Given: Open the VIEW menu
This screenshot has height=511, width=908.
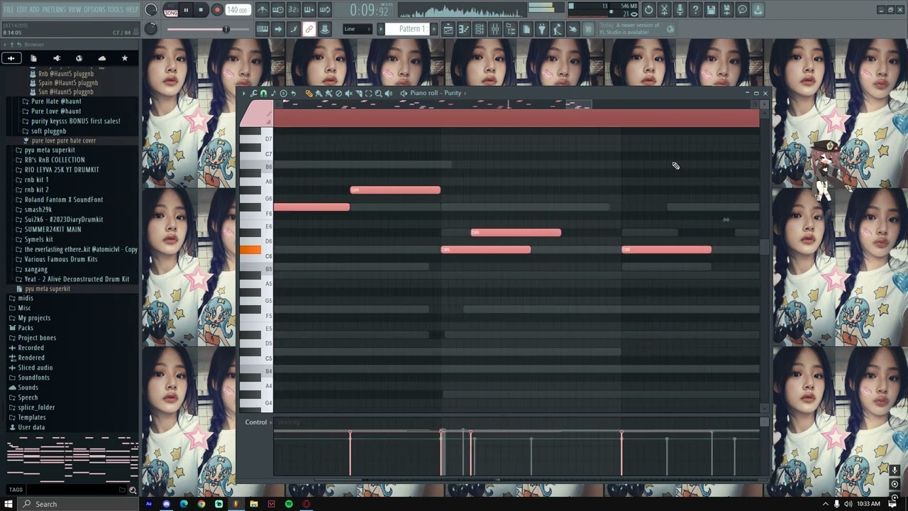Looking at the screenshot, I should pos(74,9).
